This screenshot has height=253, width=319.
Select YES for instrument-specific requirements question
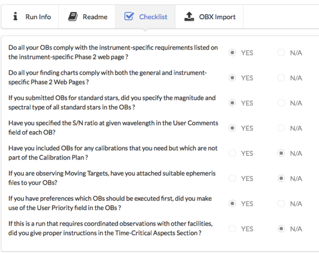(232, 53)
